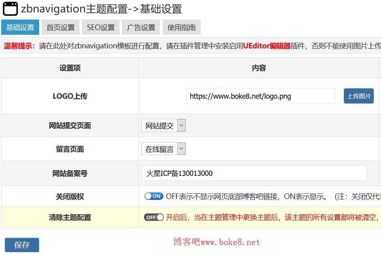381x255 pixels.
Task: Go to the SEO设置 tab
Action: 101,27
